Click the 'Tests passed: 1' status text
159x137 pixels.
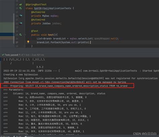[12, 55]
